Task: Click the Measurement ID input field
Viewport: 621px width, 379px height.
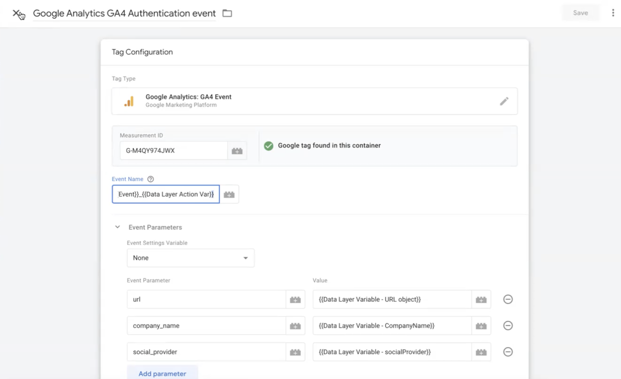Action: click(x=173, y=151)
